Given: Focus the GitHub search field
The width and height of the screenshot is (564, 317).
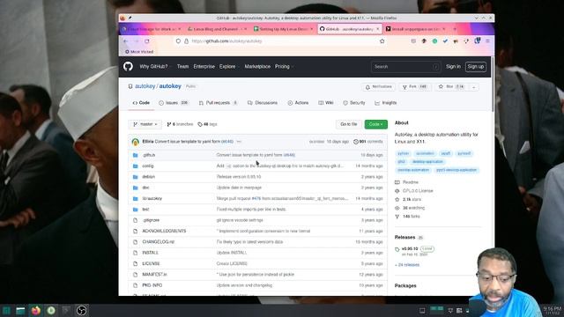Looking at the screenshot, I should [x=405, y=67].
